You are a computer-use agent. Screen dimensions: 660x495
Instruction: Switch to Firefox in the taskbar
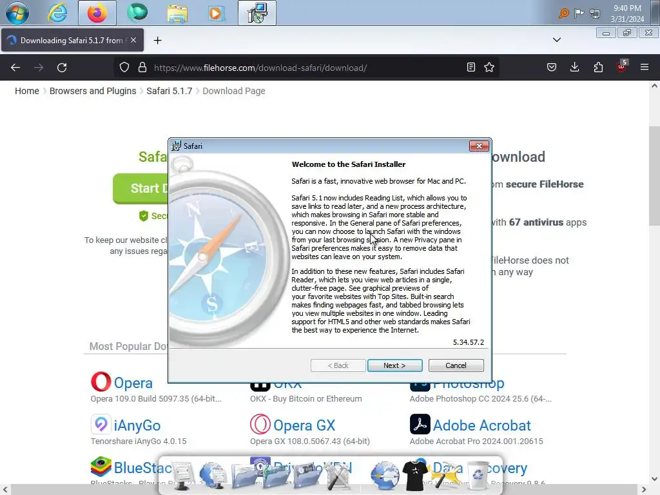tap(97, 13)
